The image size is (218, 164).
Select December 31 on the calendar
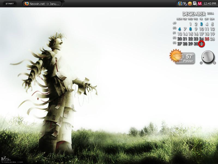click(x=201, y=44)
